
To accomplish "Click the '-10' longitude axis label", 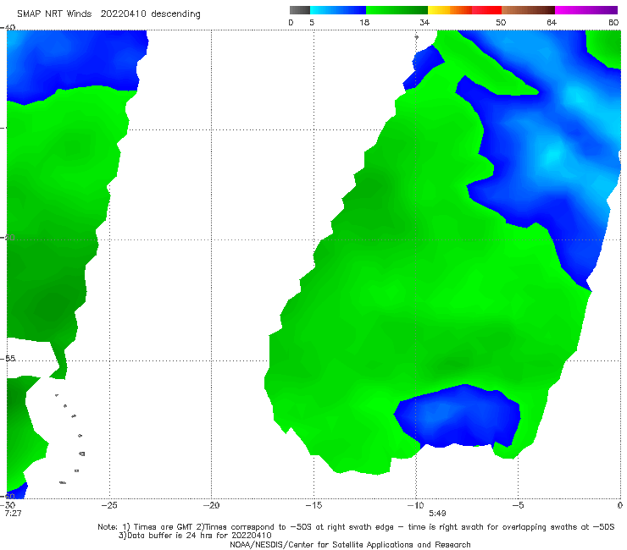I will [x=415, y=505].
